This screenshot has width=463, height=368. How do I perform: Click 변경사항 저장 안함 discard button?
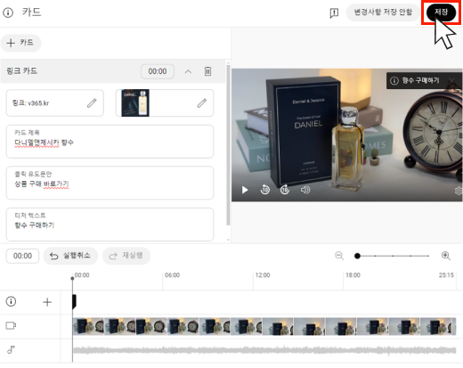tap(383, 12)
